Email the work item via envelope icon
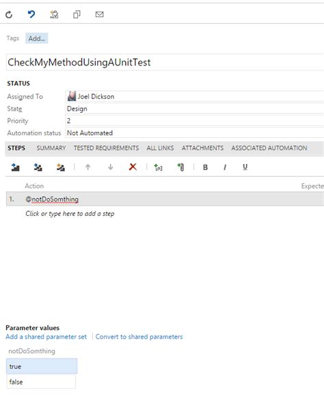The width and height of the screenshot is (324, 403). [100, 14]
